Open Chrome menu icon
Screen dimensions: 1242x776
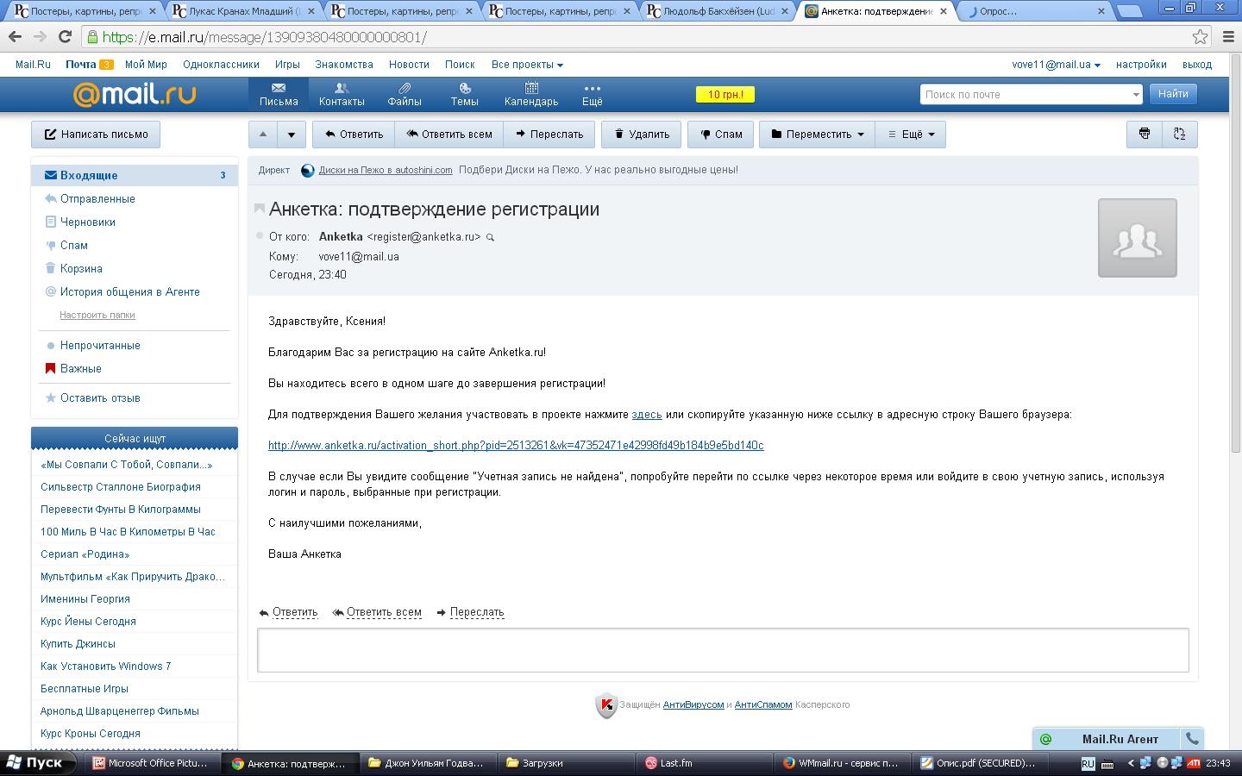pyautogui.click(x=1228, y=37)
